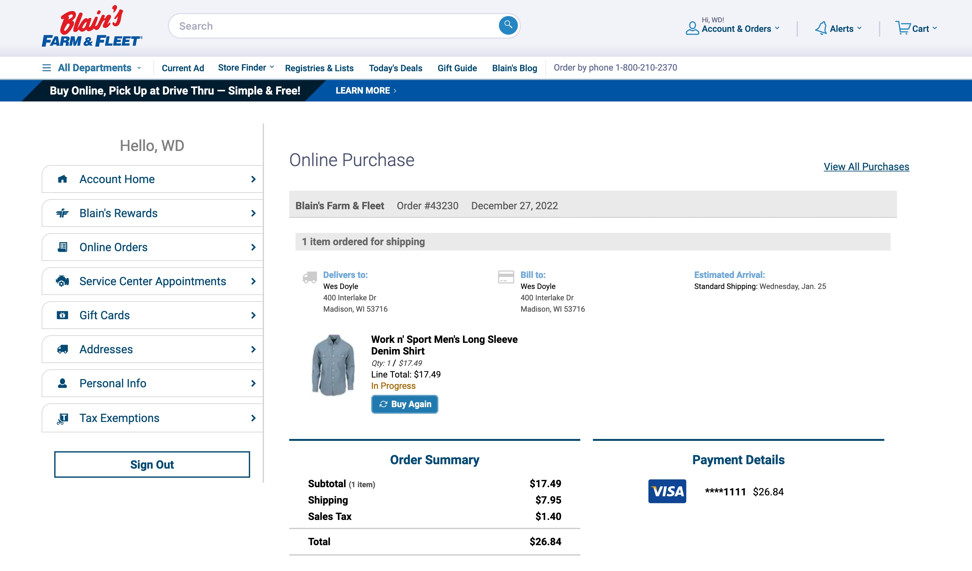Image resolution: width=972 pixels, height=571 pixels.
Task: Click the chevron on Blain's Rewards row
Action: point(253,213)
